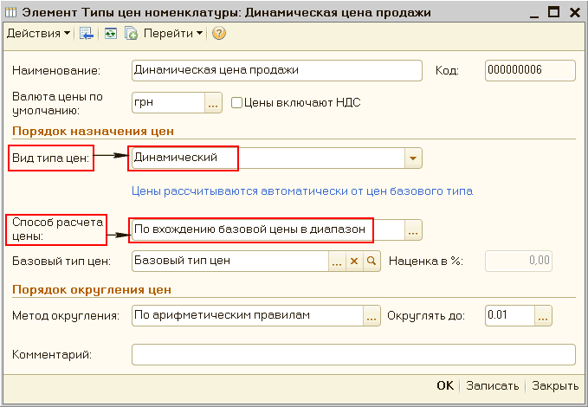Click ellipsis button for Базовый тип цен
The height and width of the screenshot is (407, 588).
[337, 261]
